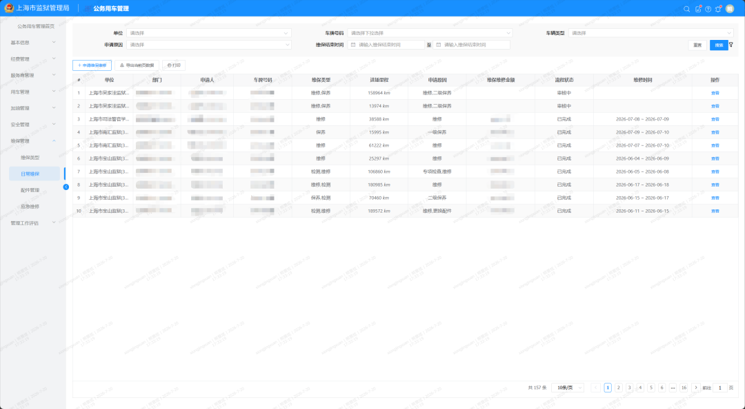Viewport: 745px width, 409px height.
Task: Click 公务用车管理 title in header
Action: coord(111,8)
